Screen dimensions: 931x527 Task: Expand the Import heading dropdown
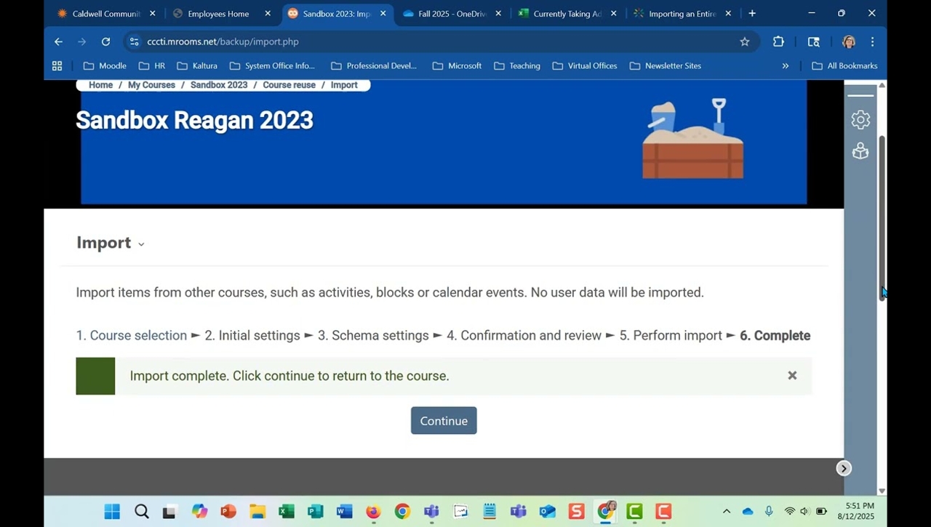pos(141,244)
